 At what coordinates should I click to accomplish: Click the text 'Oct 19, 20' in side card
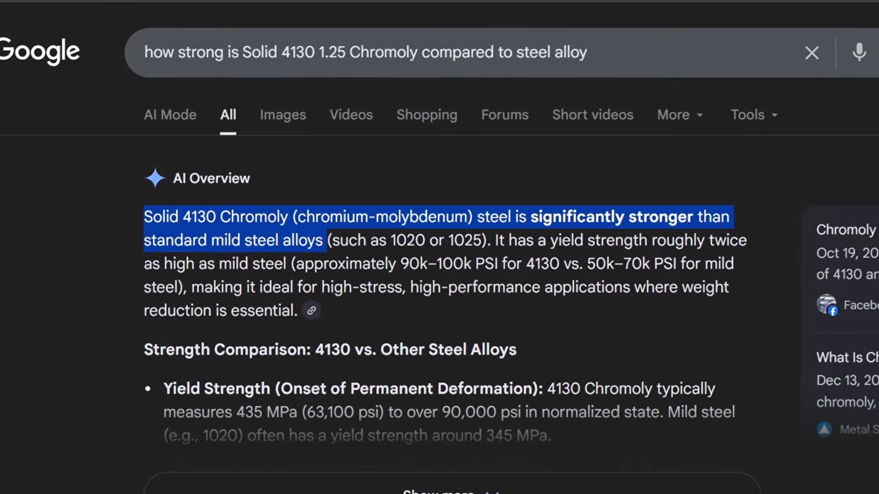click(847, 253)
